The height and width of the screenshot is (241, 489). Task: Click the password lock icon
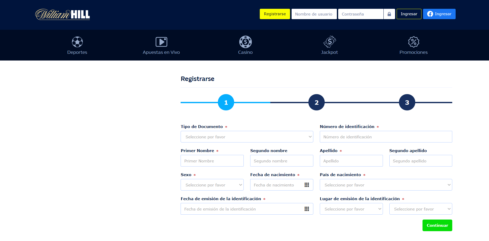[x=389, y=14]
